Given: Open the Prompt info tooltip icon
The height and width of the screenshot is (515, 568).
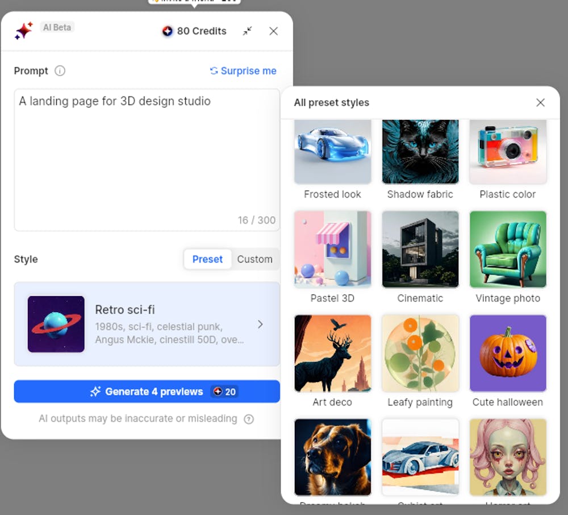Looking at the screenshot, I should click(x=60, y=71).
